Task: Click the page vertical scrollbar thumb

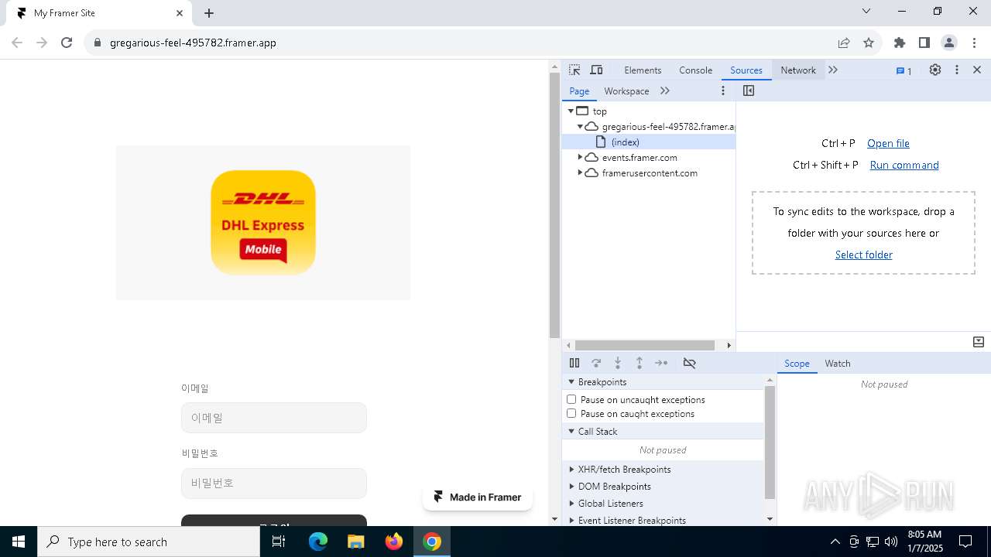Action: 554,205
